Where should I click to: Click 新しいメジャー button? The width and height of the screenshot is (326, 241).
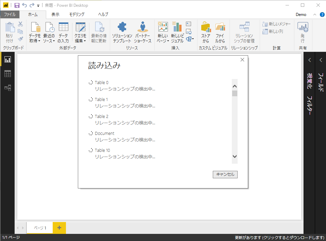click(x=276, y=24)
